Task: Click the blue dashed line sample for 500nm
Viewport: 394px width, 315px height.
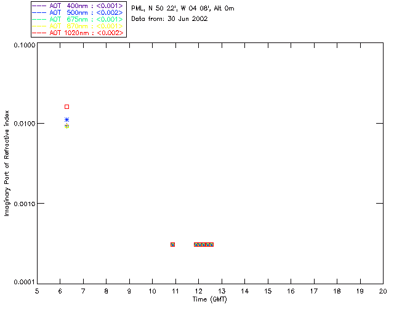Action: point(39,12)
